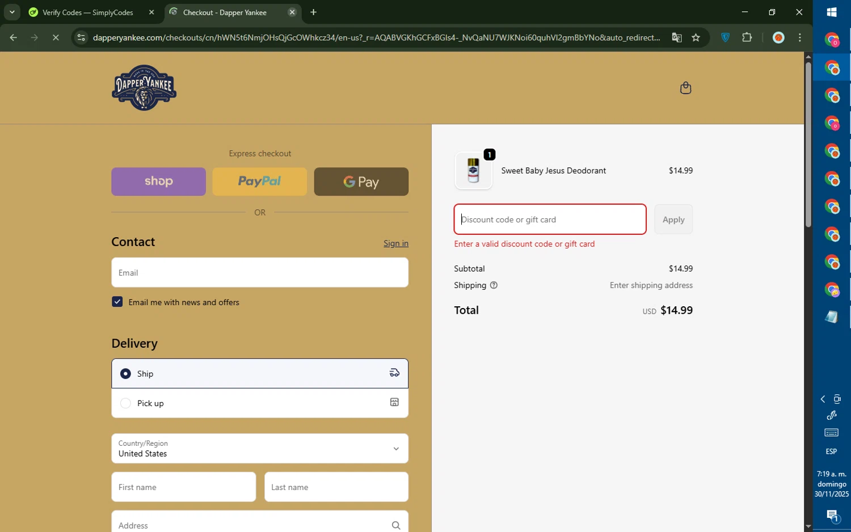Click the Sweet Baby Jesus Deodorant product name
Screen dimensions: 851x532
pos(554,170)
